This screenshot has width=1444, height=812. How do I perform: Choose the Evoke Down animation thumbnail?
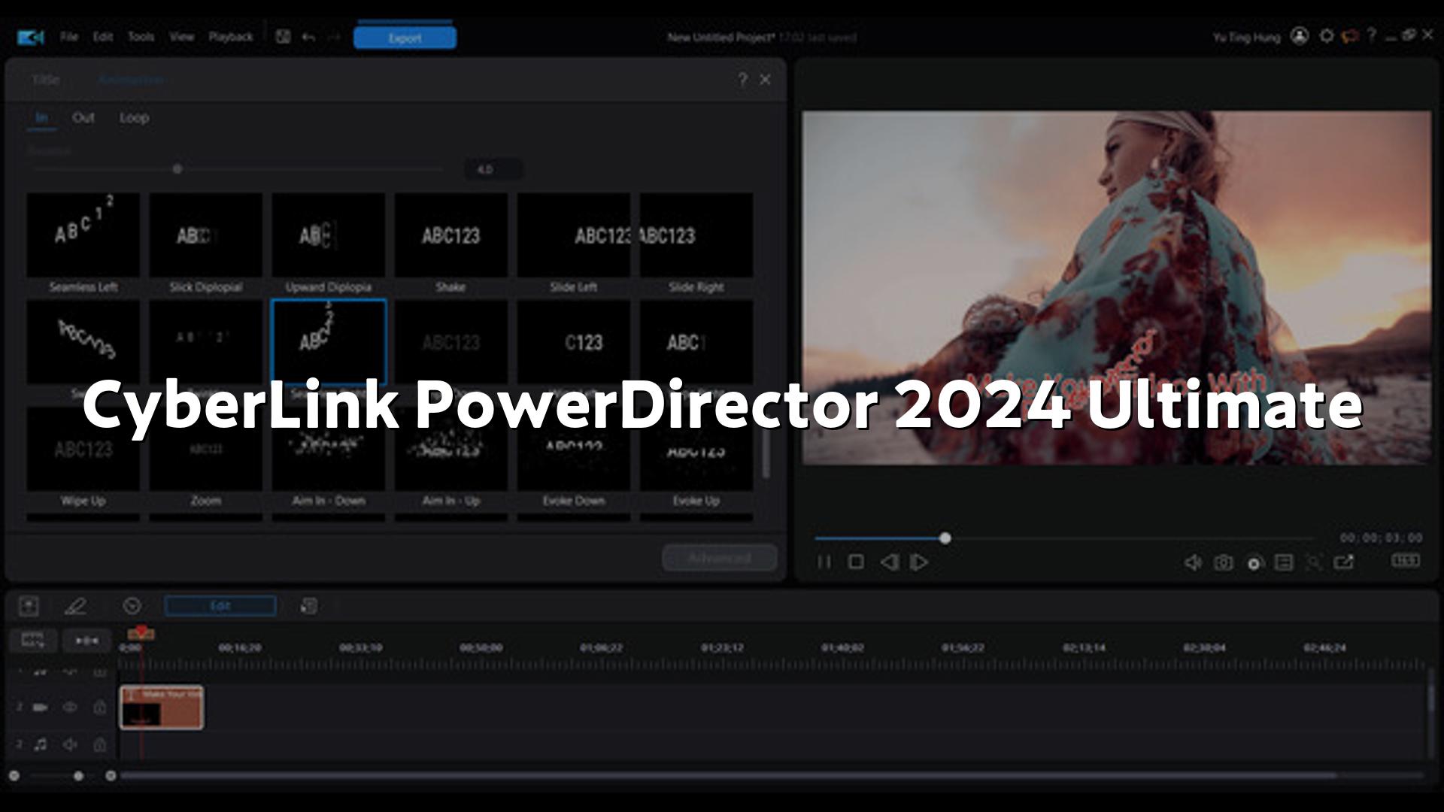574,449
